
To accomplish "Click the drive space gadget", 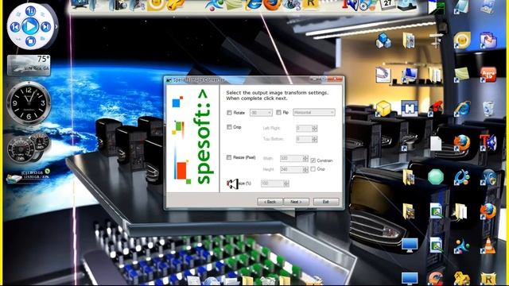I will [29, 176].
